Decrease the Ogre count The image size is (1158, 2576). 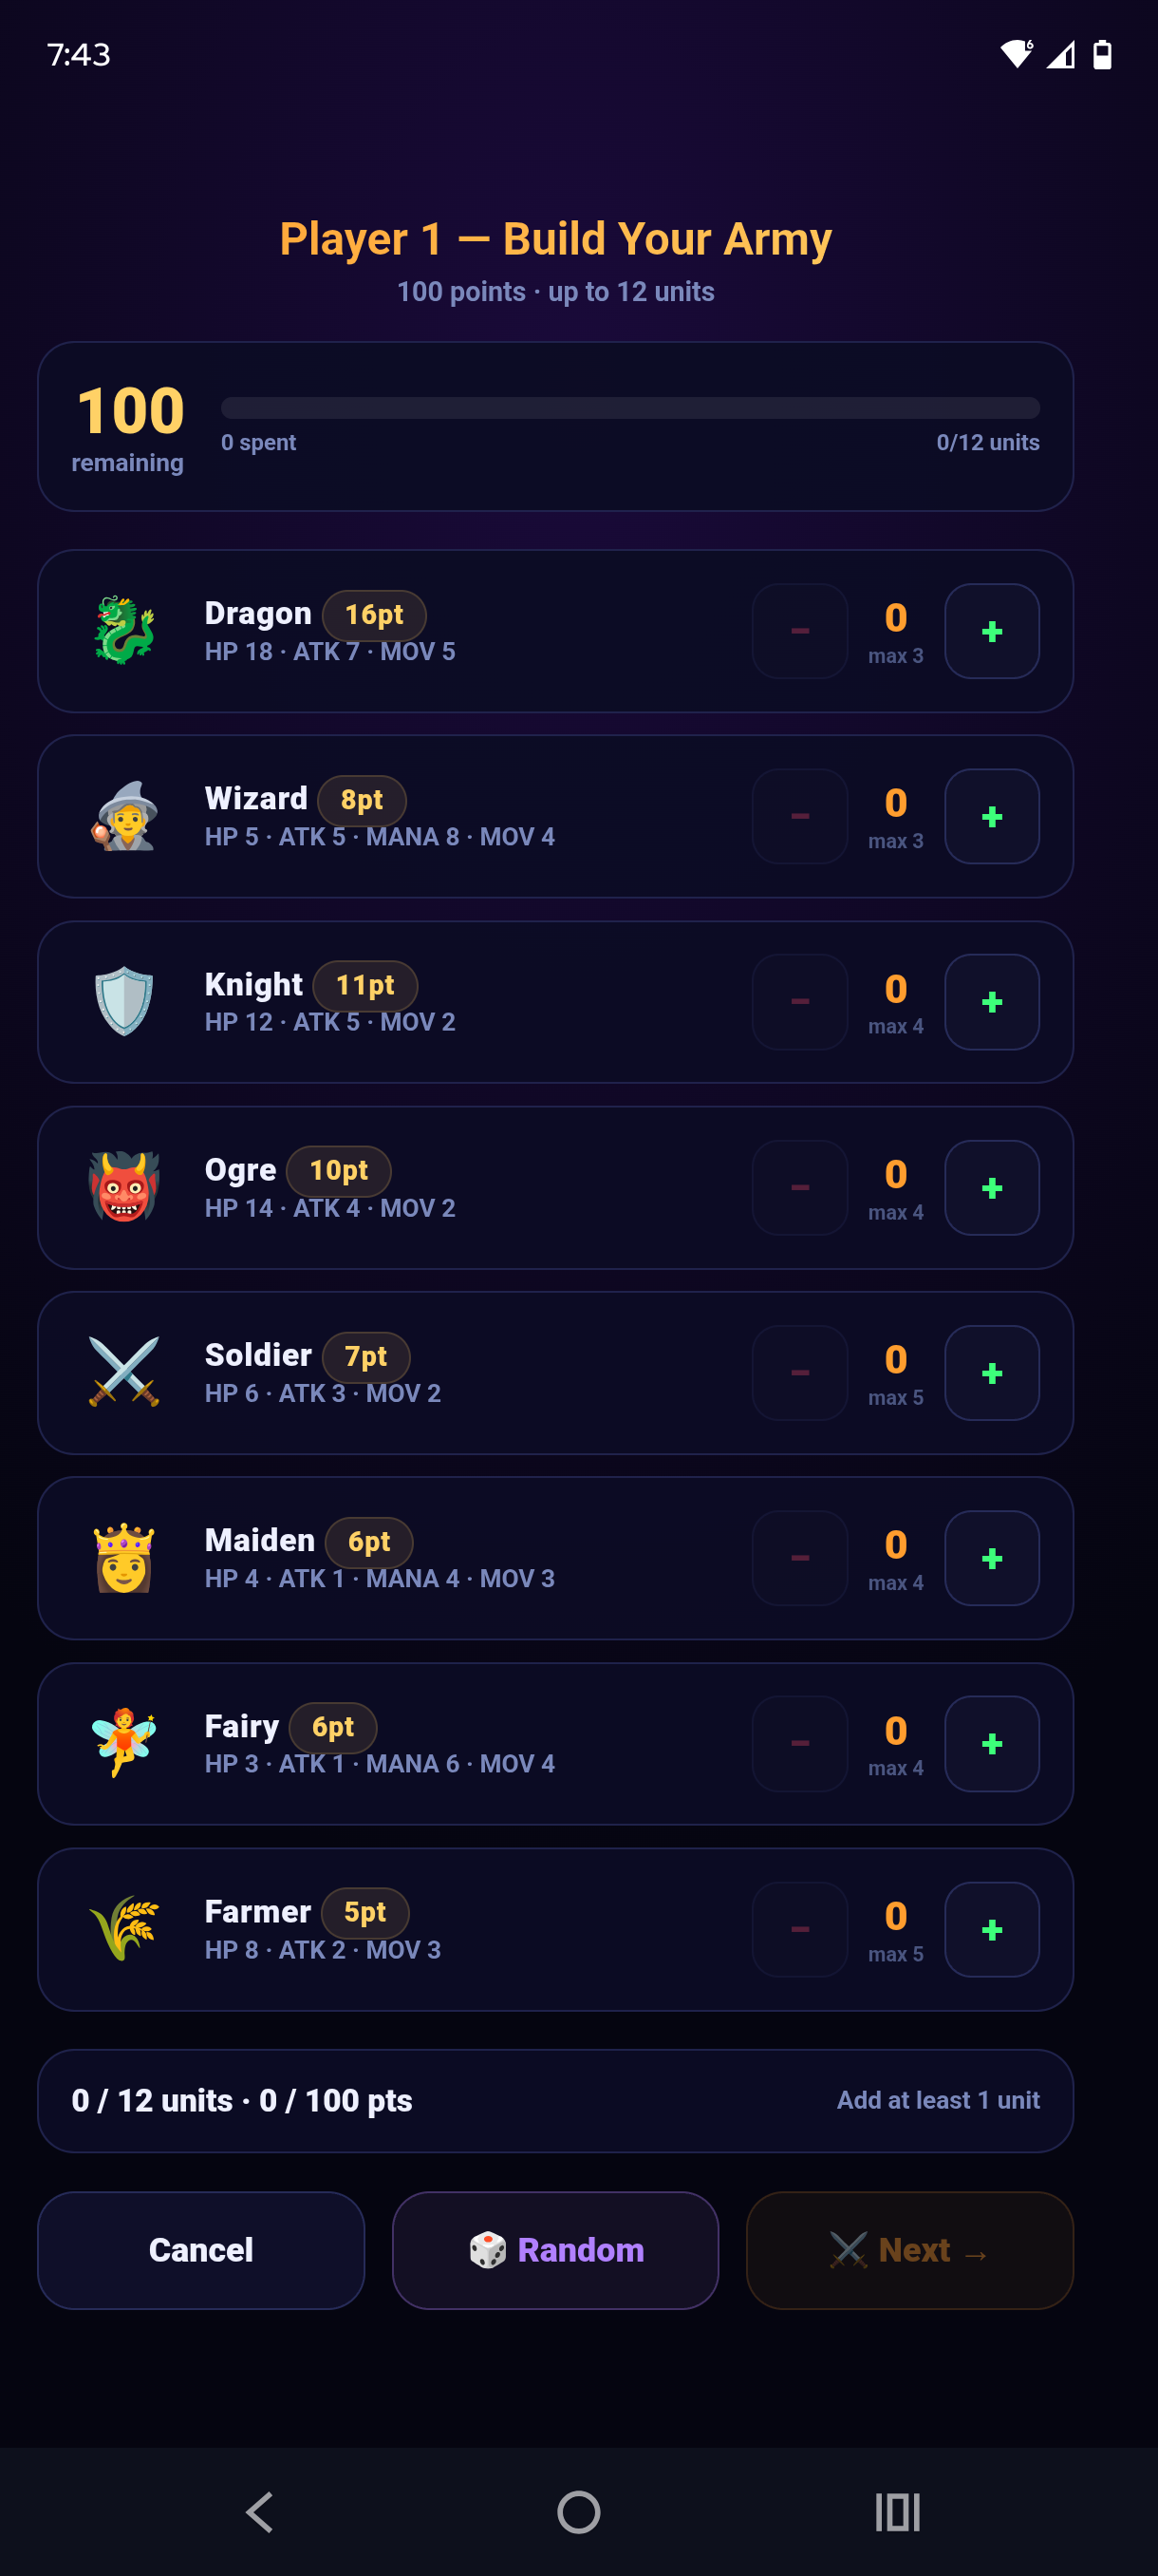[x=798, y=1189]
